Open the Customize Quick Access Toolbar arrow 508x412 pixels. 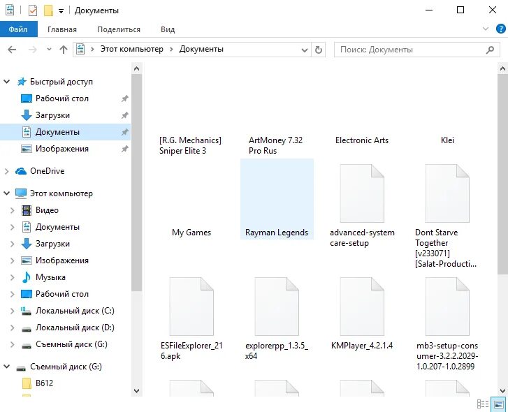pyautogui.click(x=61, y=11)
